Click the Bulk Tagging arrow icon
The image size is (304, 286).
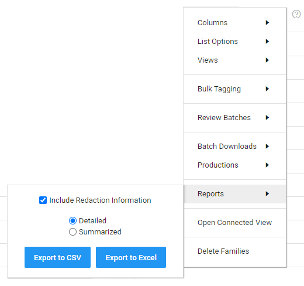tap(267, 89)
